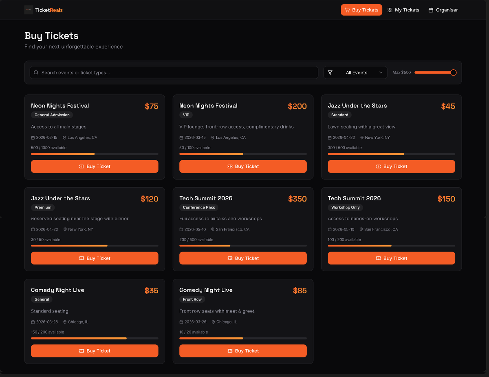Click "Find your next unforgettable experience" subtitle
The width and height of the screenshot is (489, 377).
(73, 47)
